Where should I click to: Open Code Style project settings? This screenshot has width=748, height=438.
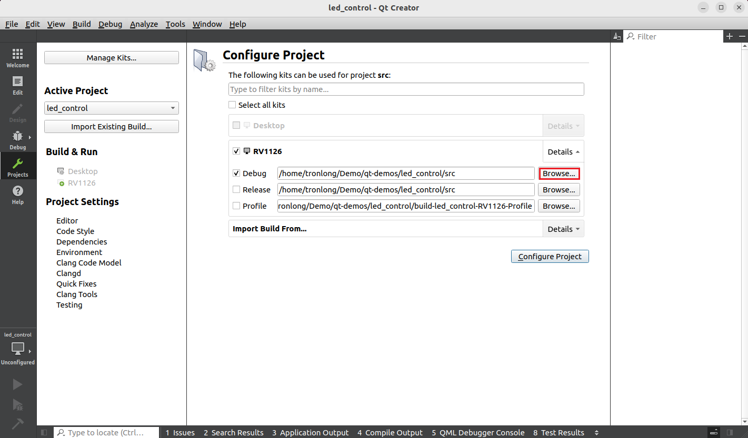[x=75, y=231]
